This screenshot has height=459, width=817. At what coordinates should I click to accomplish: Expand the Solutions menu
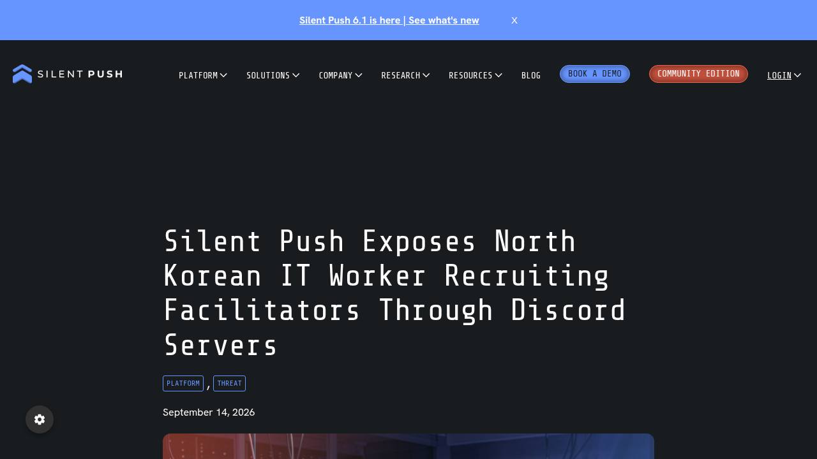point(273,75)
